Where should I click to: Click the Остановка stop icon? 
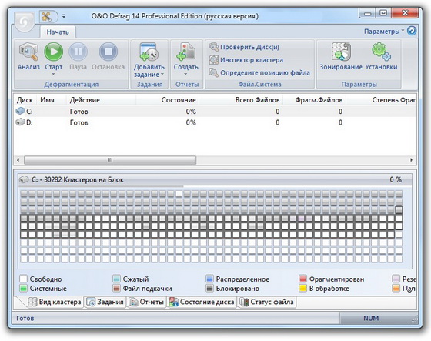point(108,52)
